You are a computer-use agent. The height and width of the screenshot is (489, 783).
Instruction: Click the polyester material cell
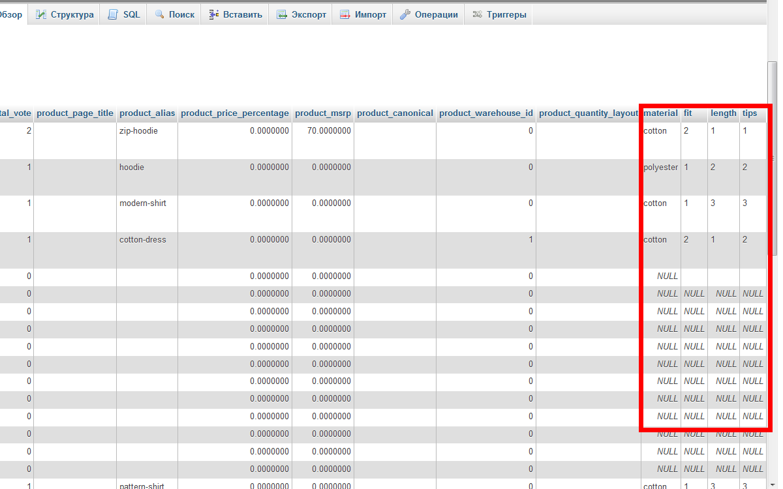(x=660, y=168)
